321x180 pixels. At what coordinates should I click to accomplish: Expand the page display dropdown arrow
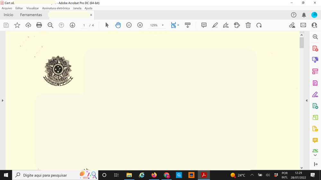click(x=178, y=25)
